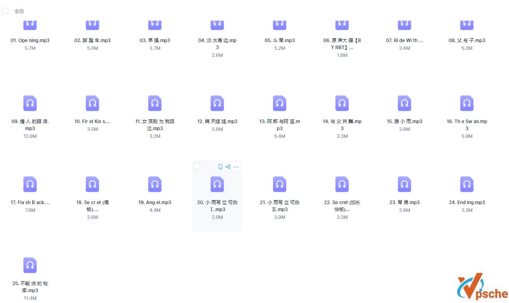Click the 1.6M size under 原声大碟

point(342,55)
